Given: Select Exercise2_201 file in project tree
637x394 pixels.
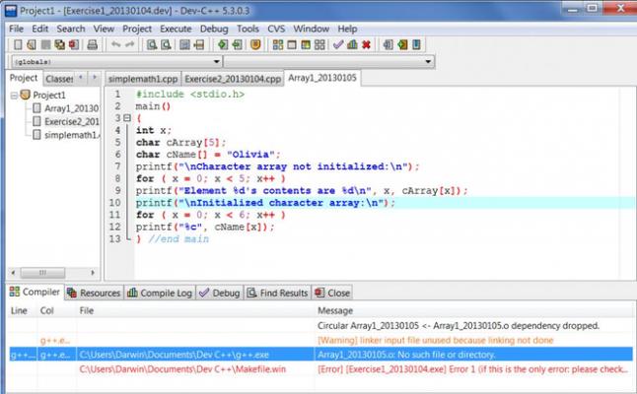Looking at the screenshot, I should [x=66, y=121].
